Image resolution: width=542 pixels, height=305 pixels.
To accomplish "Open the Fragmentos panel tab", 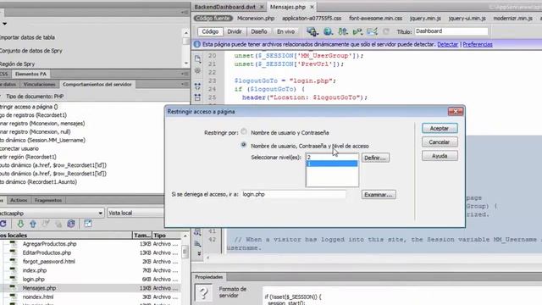I will [48, 200].
